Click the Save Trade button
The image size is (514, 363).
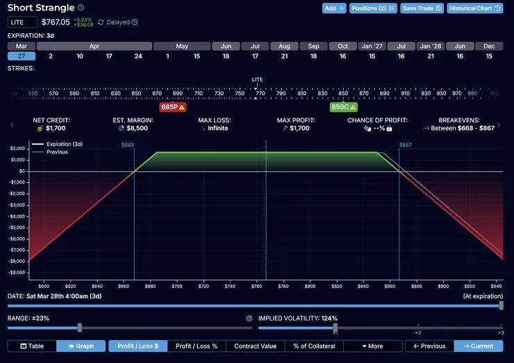(x=422, y=8)
